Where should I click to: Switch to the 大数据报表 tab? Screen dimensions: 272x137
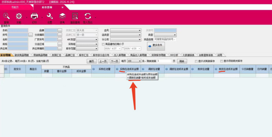(x=188, y=55)
